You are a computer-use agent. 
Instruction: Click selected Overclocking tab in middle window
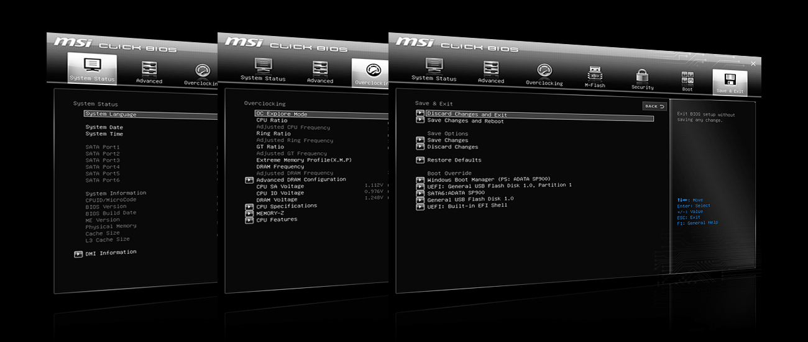click(x=370, y=73)
